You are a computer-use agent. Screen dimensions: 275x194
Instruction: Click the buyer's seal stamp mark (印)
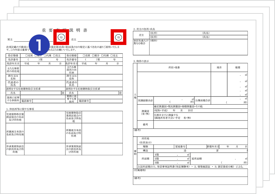[61, 37]
